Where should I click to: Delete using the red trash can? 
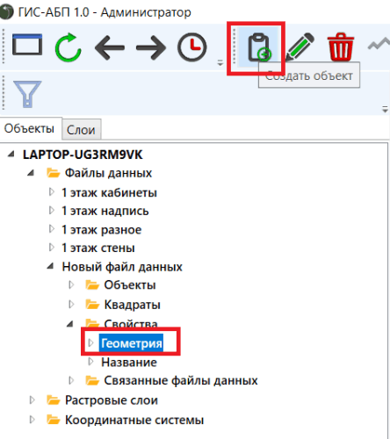(341, 47)
